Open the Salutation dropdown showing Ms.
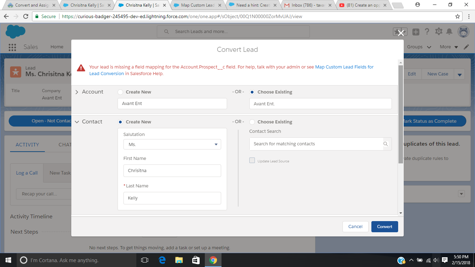 click(172, 144)
